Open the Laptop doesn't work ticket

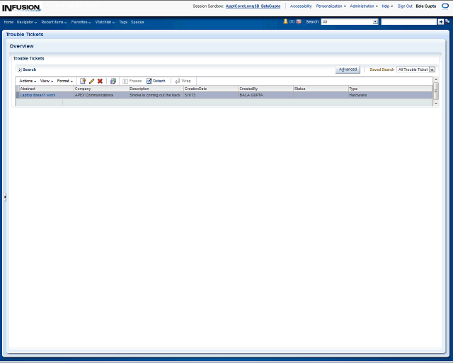coord(38,95)
